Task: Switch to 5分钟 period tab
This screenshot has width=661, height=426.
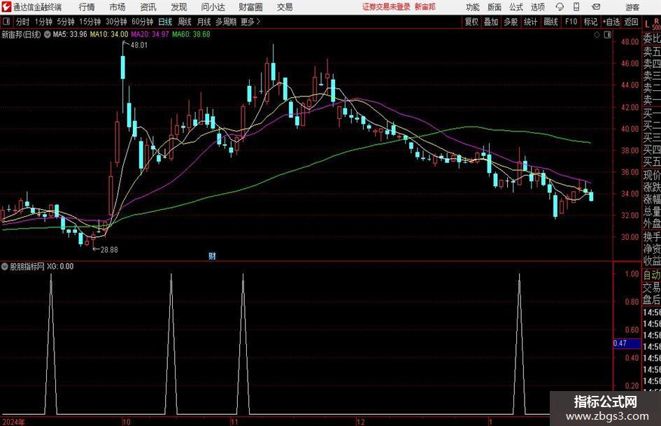Action: pyautogui.click(x=66, y=22)
